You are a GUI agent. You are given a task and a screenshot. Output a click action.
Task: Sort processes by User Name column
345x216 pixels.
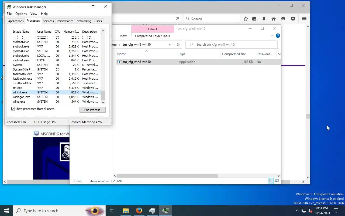point(44,32)
